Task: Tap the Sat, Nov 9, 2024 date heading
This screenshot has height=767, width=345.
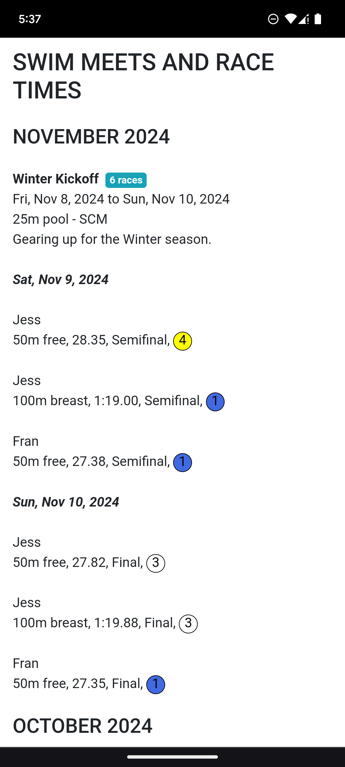Action: 61,280
